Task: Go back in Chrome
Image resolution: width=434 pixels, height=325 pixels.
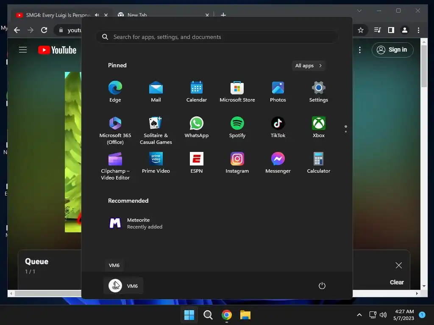Action: tap(17, 30)
